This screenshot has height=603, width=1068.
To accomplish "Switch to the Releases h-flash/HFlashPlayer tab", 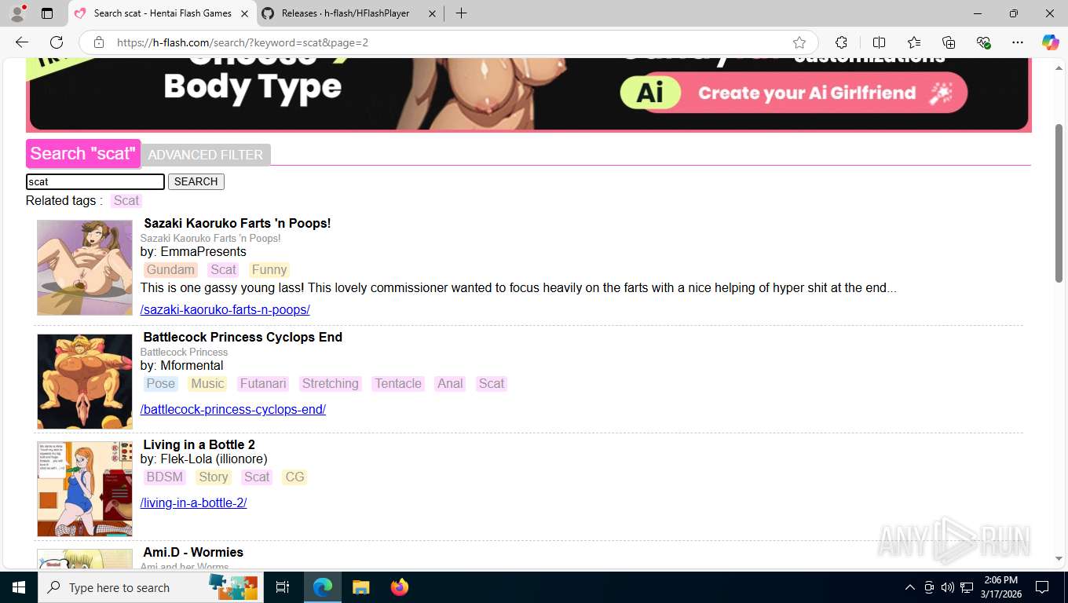I will (349, 13).
